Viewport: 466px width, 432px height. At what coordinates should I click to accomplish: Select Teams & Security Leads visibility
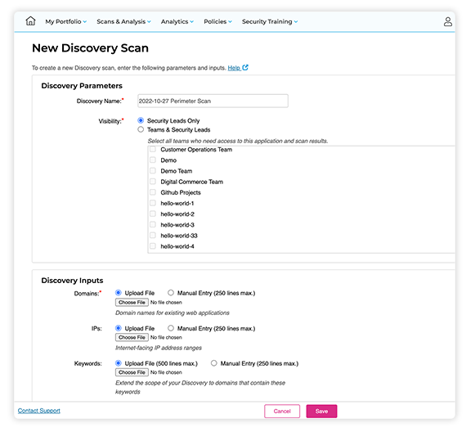click(x=141, y=129)
